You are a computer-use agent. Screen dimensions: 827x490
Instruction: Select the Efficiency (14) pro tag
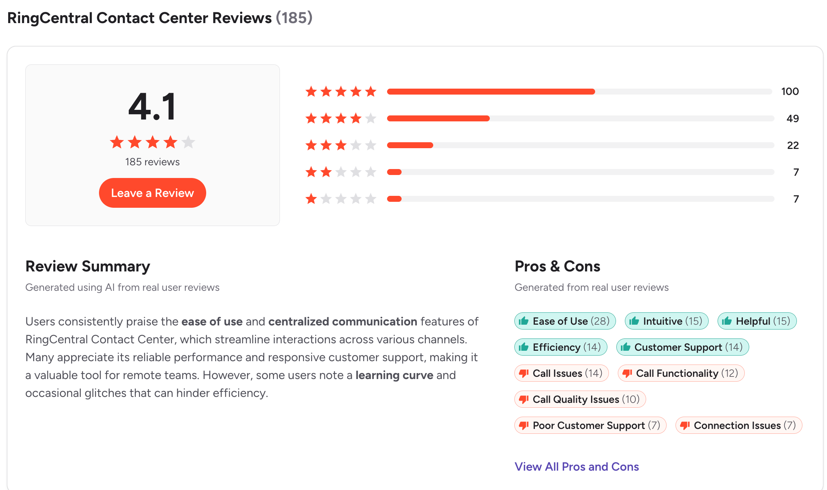[561, 347]
